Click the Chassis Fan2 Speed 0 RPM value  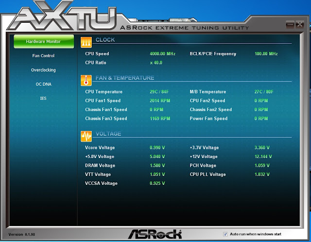click(x=261, y=110)
